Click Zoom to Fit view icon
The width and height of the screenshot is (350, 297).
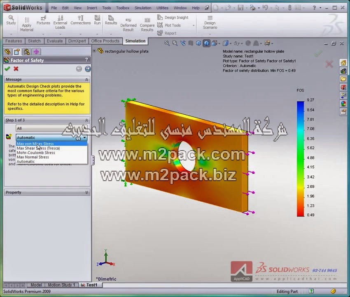tap(167, 43)
